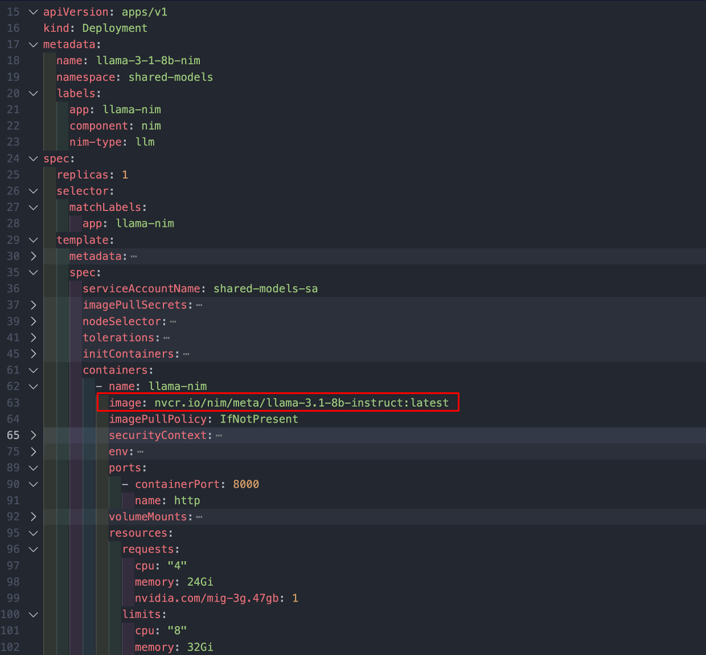
Task: Collapse the top-level metadata block at line 17
Action: coord(34,44)
